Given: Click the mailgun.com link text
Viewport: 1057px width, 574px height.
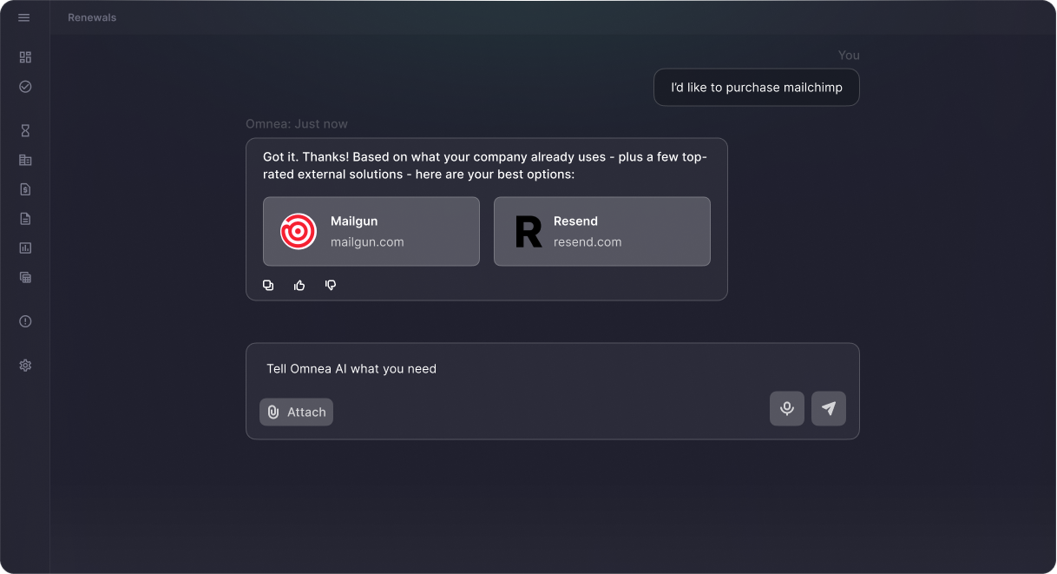Looking at the screenshot, I should pyautogui.click(x=367, y=242).
